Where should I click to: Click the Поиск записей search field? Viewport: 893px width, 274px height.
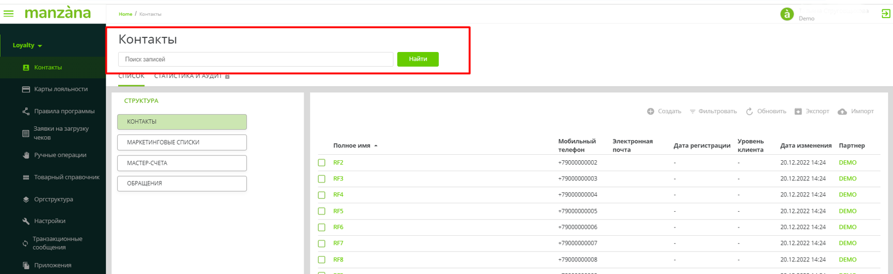(256, 59)
